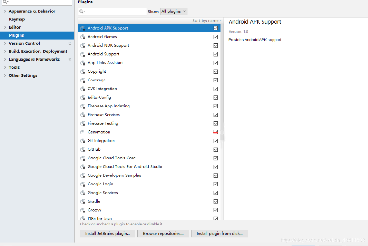Click the Gradle plugin icon
This screenshot has width=368, height=246.
[83, 202]
